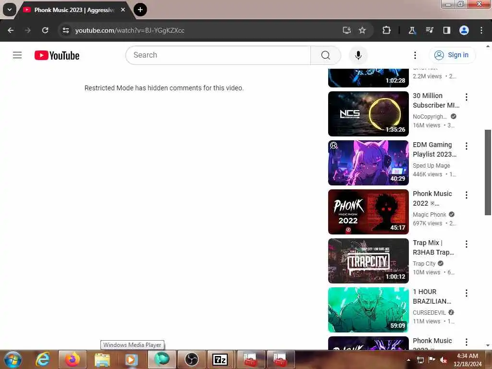Go to the YouTube home logo
Screen dimensions: 492x369
[x=57, y=55]
